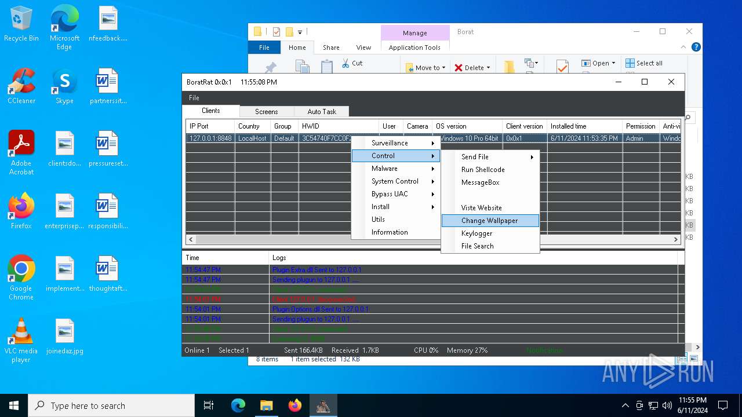The width and height of the screenshot is (742, 417).
Task: Select the Clients tab
Action: click(x=211, y=111)
